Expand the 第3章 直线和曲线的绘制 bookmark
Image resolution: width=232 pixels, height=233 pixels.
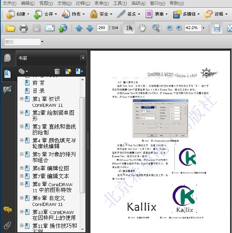tap(22, 126)
